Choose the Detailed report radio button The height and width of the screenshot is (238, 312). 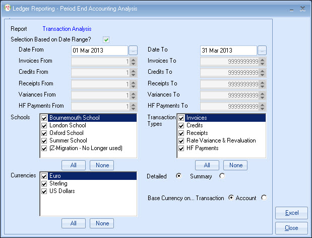[178, 176]
